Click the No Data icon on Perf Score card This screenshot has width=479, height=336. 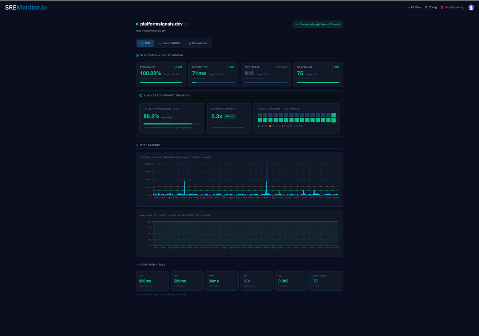pyautogui.click(x=276, y=67)
